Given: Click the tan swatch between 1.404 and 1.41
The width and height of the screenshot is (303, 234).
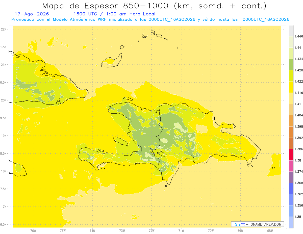Looking at the screenshot, I should [291, 110].
